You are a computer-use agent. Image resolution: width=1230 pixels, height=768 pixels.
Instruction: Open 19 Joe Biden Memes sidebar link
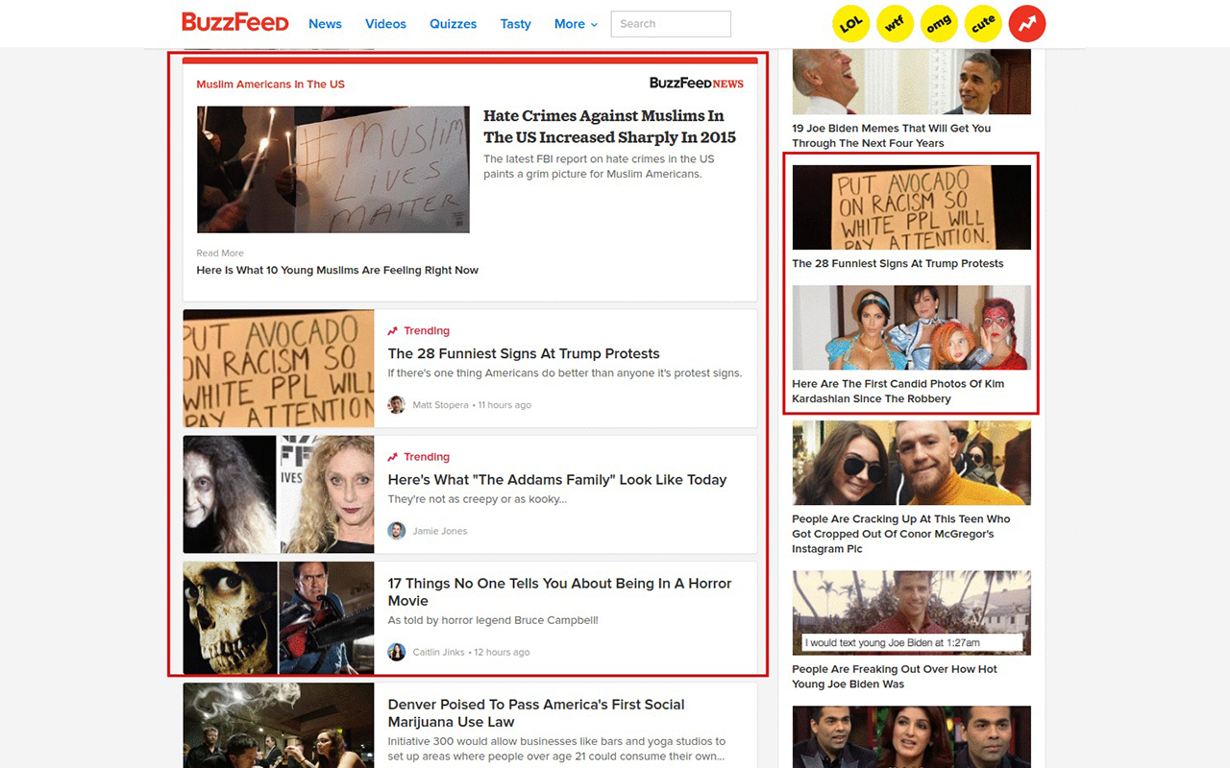point(891,135)
